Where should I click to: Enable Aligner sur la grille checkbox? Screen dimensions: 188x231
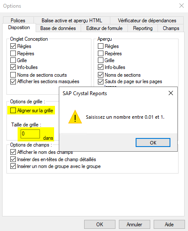[13, 110]
